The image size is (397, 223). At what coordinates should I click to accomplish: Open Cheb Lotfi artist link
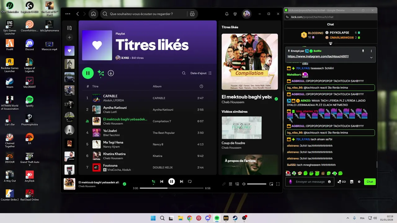pyautogui.click(x=109, y=112)
